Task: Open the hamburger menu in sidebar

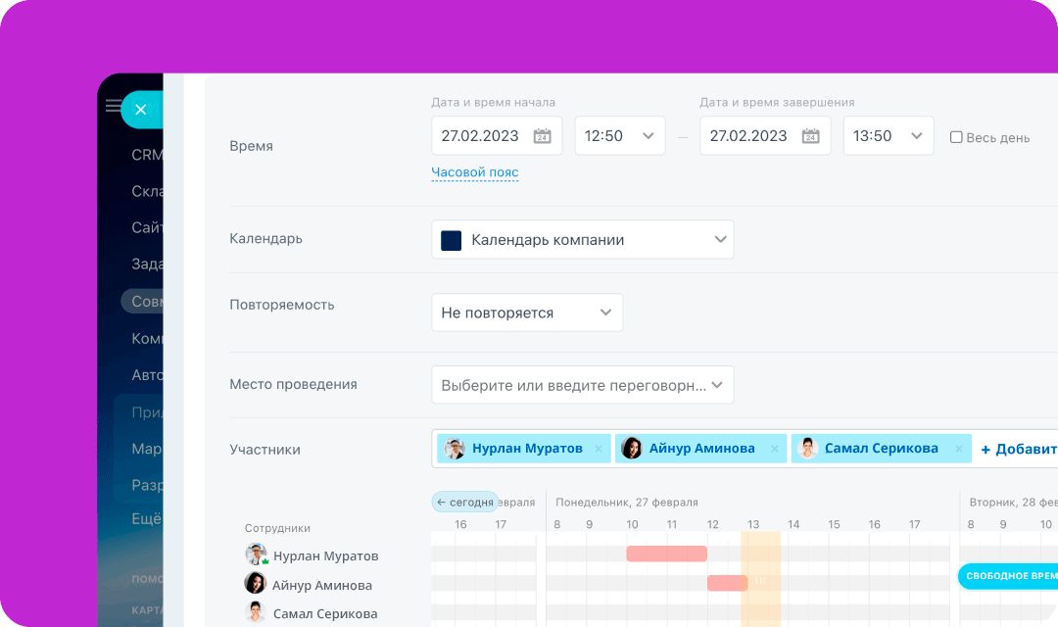Action: point(114,105)
